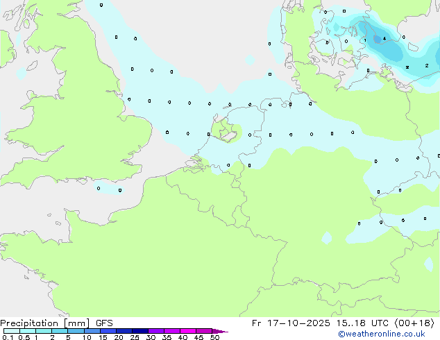Pick the 10–15 mm legend color swatch

[92, 331]
